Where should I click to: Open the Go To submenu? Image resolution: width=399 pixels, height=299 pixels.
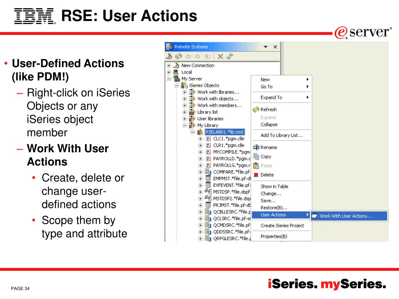(282, 87)
